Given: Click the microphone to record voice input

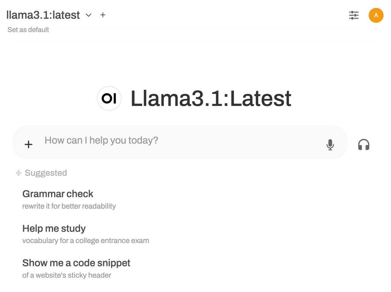Looking at the screenshot, I should coord(330,145).
